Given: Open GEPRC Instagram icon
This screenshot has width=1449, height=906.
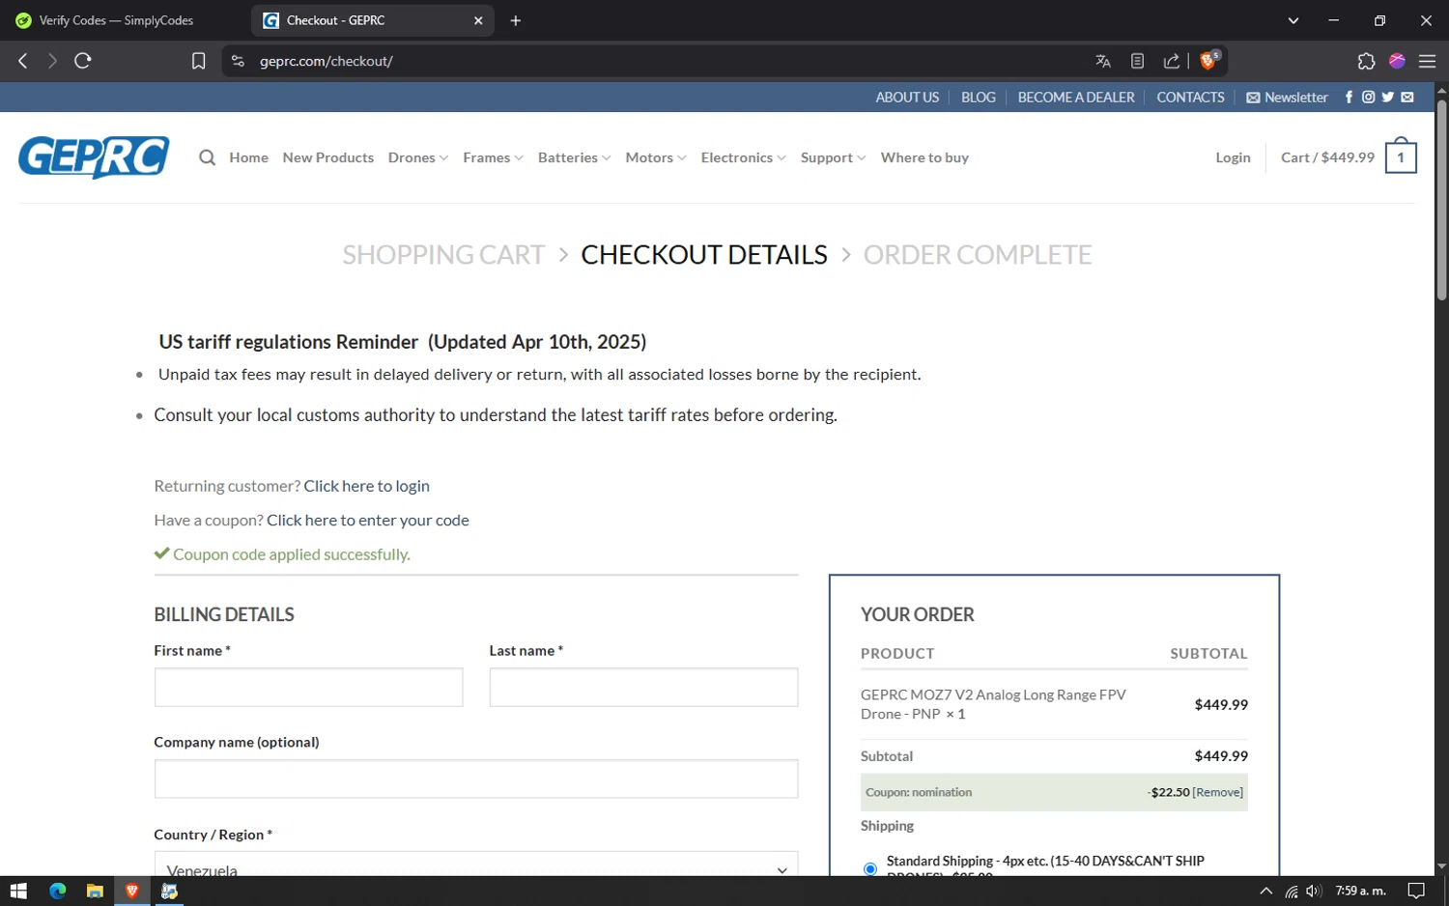Looking at the screenshot, I should 1368,97.
